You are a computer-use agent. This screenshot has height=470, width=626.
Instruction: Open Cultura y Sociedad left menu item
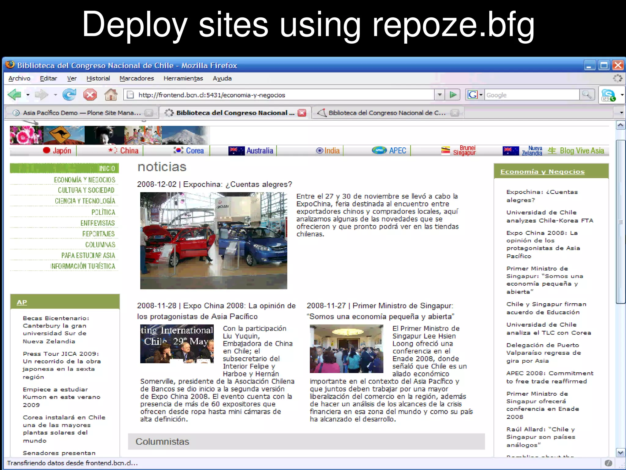[86, 190]
